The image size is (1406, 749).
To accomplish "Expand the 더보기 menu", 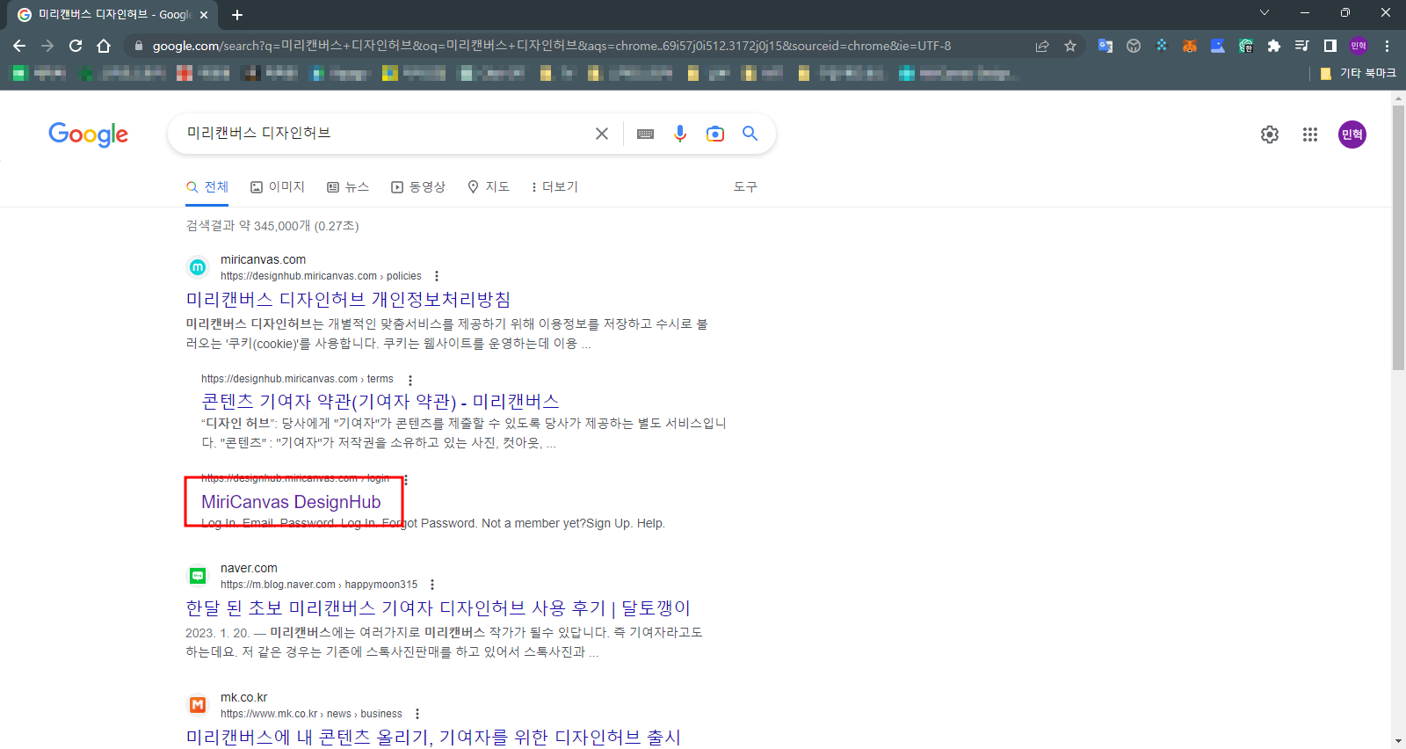I will pyautogui.click(x=554, y=186).
